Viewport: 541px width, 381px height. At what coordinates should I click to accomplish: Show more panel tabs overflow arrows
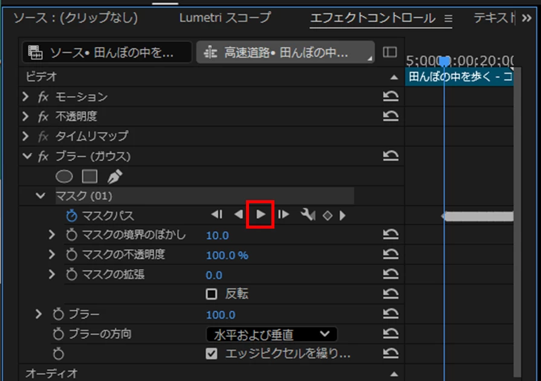click(526, 18)
